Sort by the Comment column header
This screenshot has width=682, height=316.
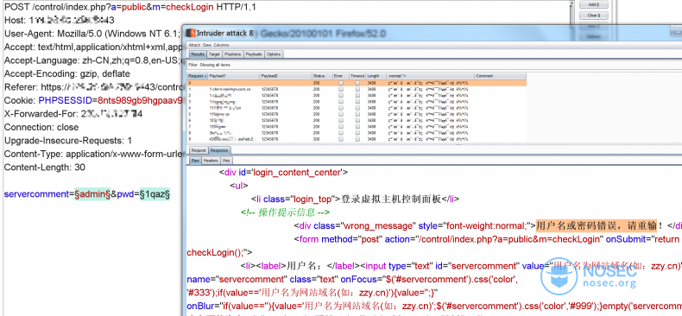coord(500,76)
